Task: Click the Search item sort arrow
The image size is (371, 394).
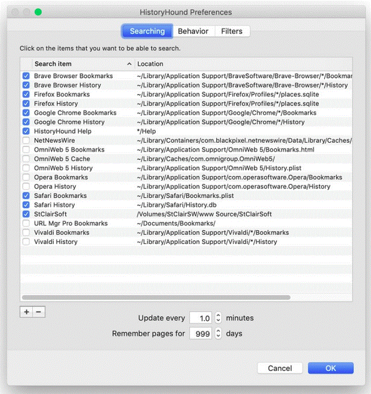Action: (x=129, y=64)
